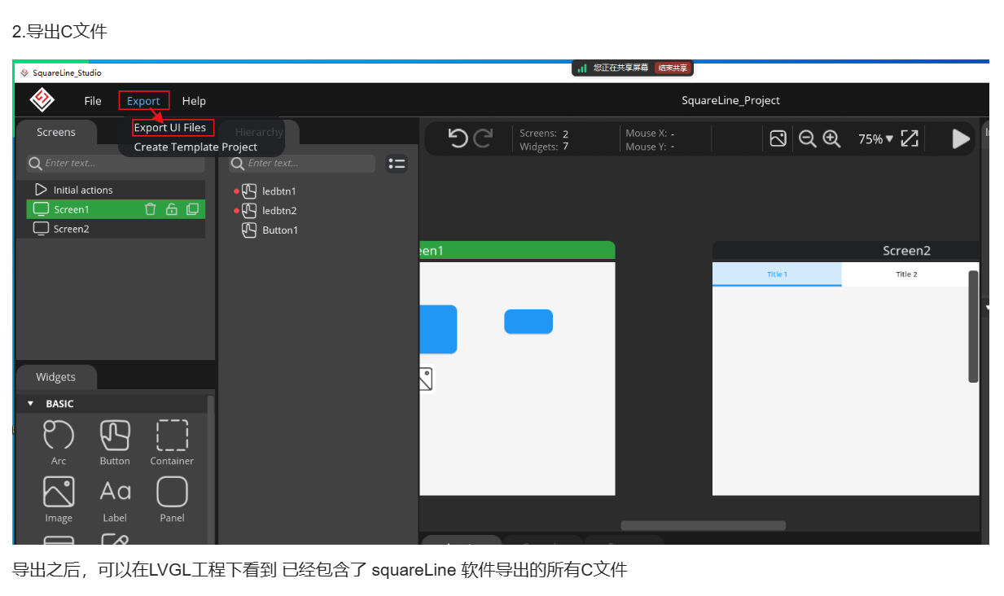
Task: Click the end-sharing red button
Action: (x=673, y=68)
